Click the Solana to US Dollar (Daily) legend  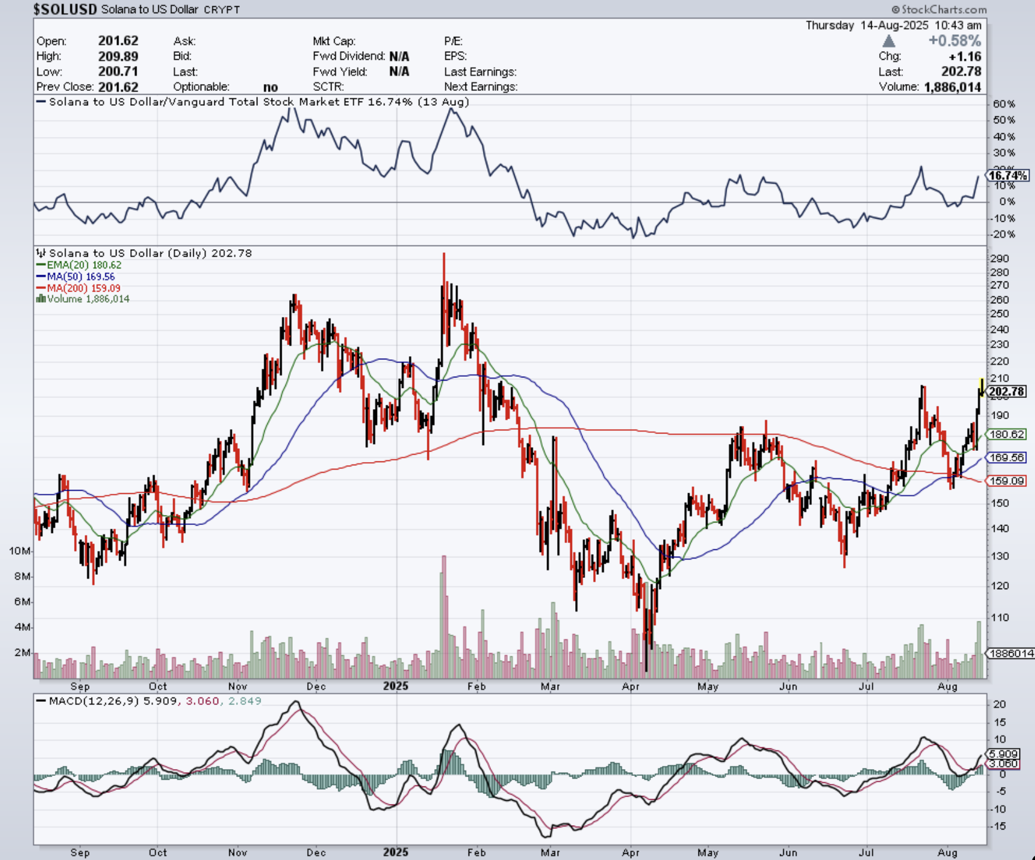[144, 253]
